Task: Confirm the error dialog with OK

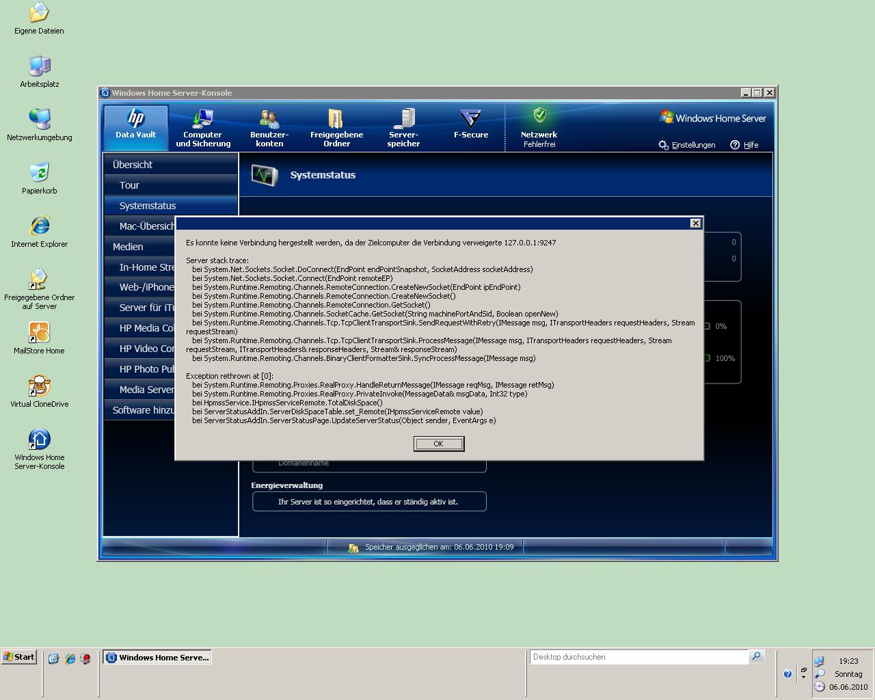Action: (439, 444)
